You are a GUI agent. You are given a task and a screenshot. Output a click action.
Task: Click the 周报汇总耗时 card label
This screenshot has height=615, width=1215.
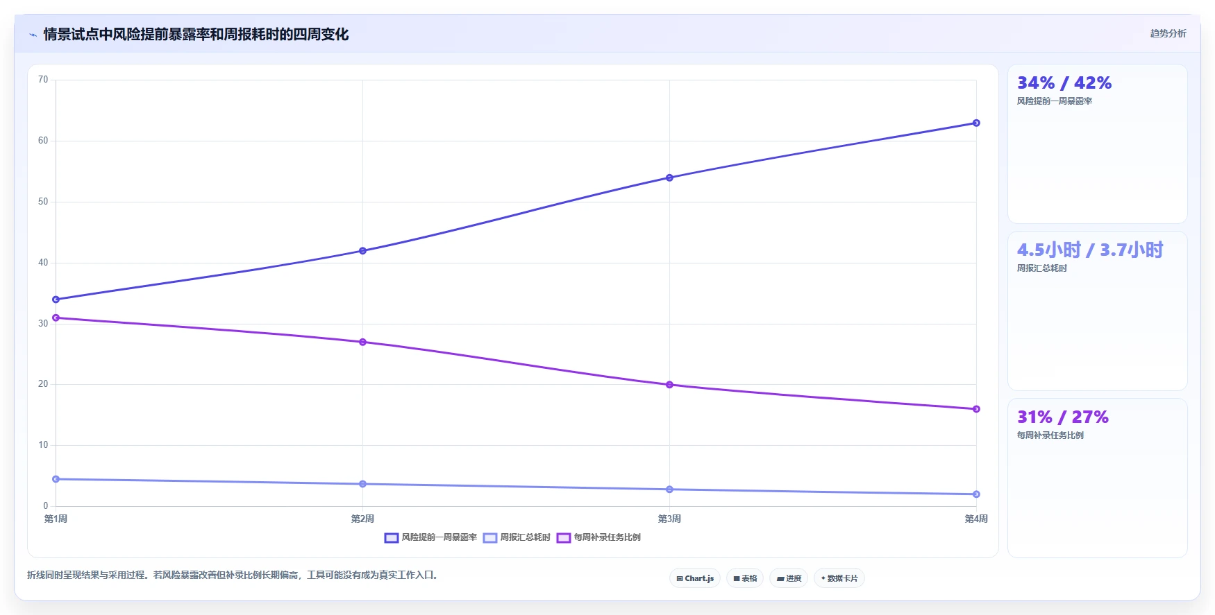[x=1042, y=268]
